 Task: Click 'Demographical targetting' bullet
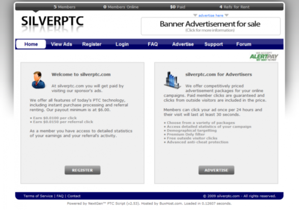coord(191,130)
